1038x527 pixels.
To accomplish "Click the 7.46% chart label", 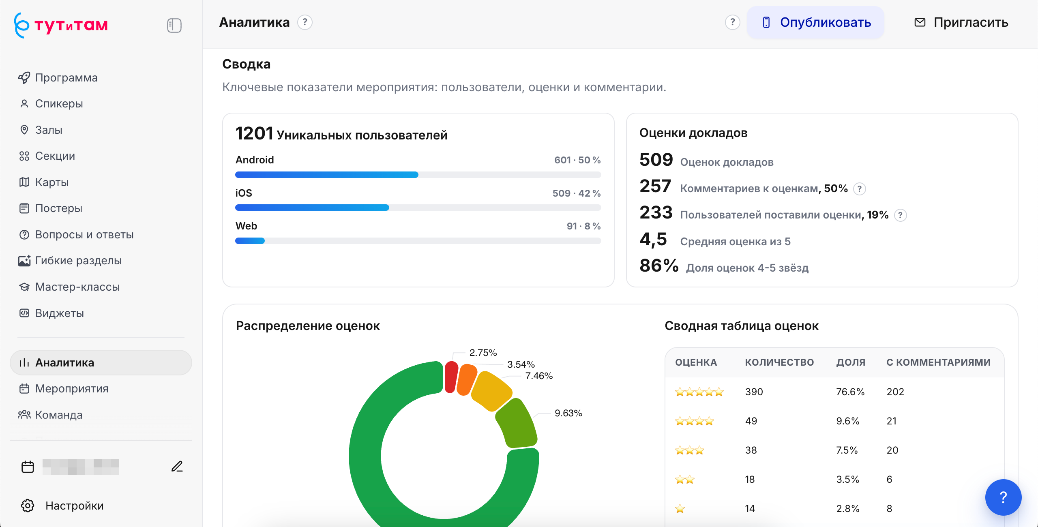I will (539, 376).
